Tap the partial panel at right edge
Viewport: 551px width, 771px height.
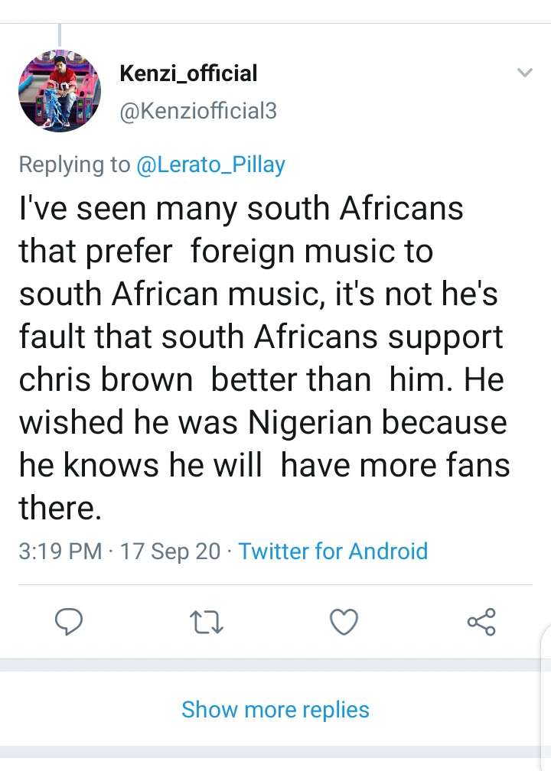[545, 688]
